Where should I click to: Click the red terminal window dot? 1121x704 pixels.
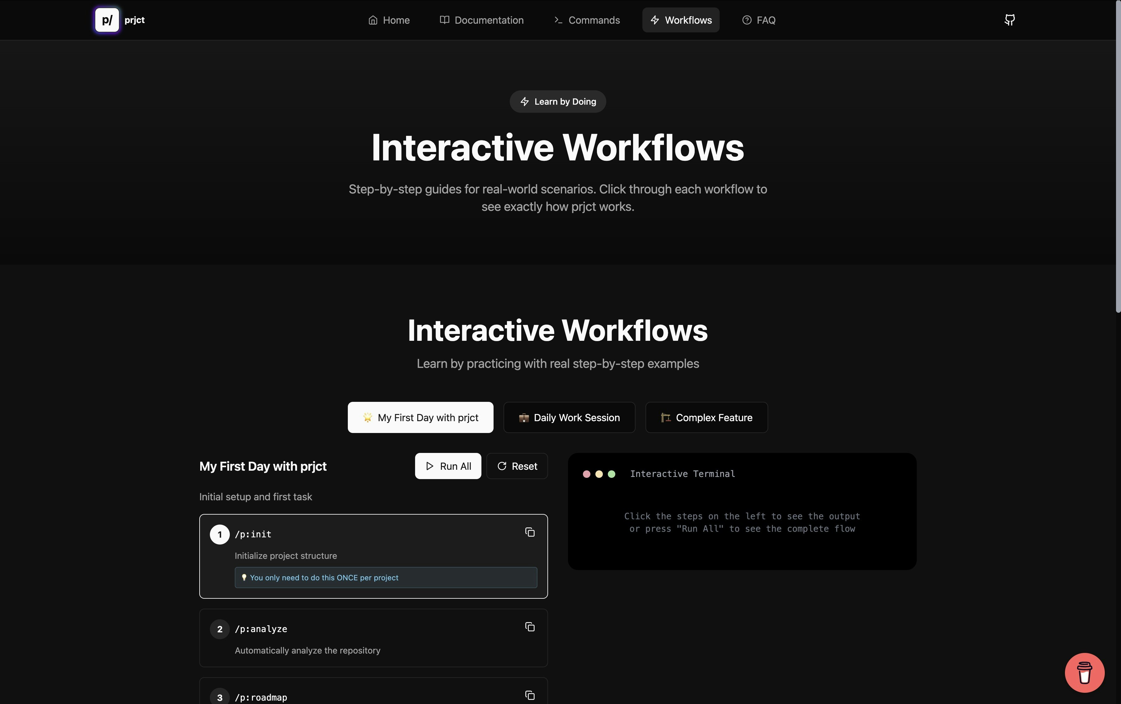[x=586, y=474]
